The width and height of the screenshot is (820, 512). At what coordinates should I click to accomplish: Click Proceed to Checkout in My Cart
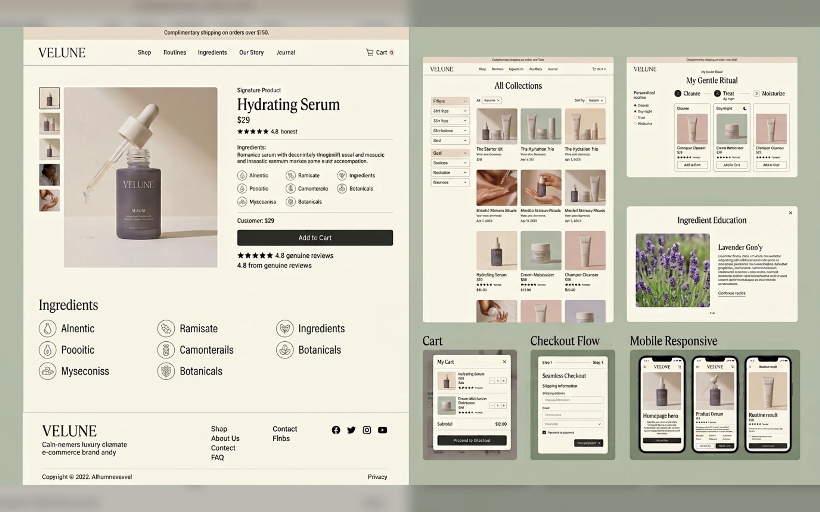pyautogui.click(x=472, y=440)
